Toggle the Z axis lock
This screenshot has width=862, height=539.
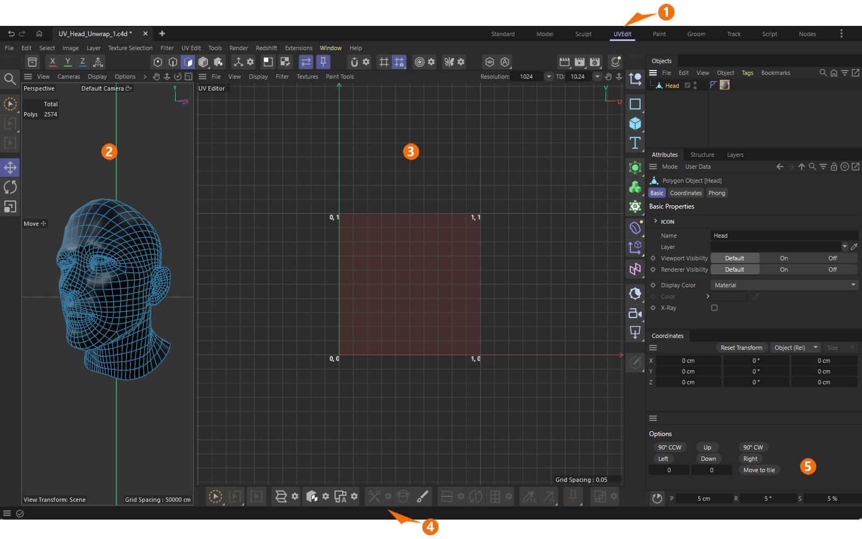coord(82,62)
